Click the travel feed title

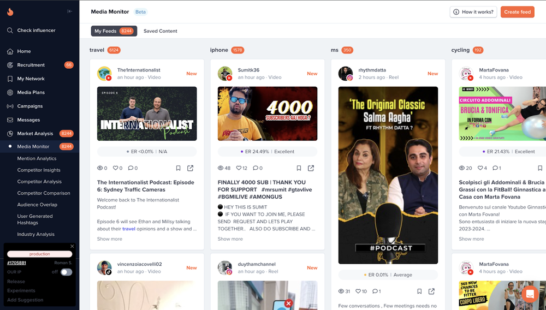click(x=97, y=50)
